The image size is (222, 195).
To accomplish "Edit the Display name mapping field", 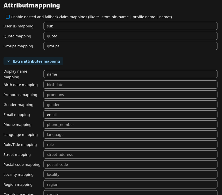I will (x=130, y=74).
